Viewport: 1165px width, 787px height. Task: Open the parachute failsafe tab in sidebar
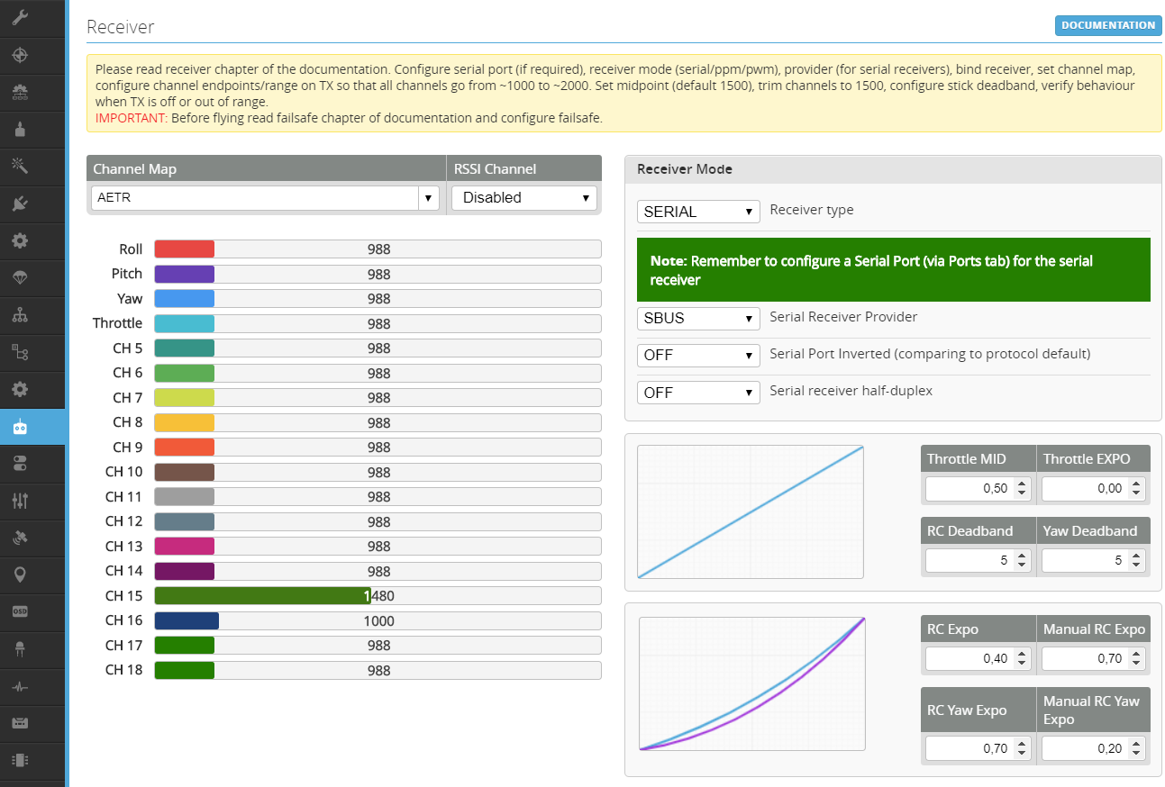point(20,278)
